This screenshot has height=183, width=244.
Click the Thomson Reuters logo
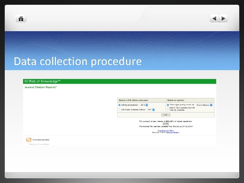tap(38, 140)
